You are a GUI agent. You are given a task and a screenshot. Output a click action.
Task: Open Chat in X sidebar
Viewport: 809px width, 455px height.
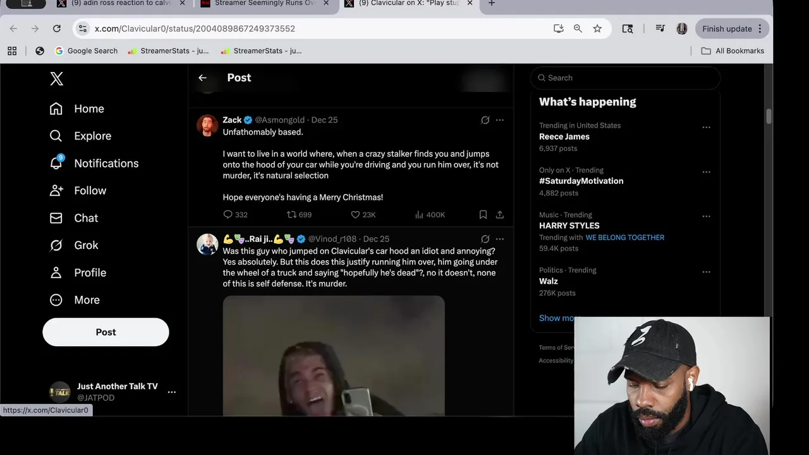coord(73,218)
